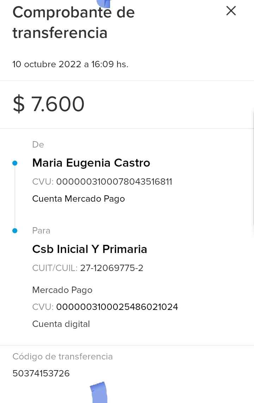The image size is (254, 403).
Task: Tap the recipient's Mercado Pago bank label
Action: 62,290
